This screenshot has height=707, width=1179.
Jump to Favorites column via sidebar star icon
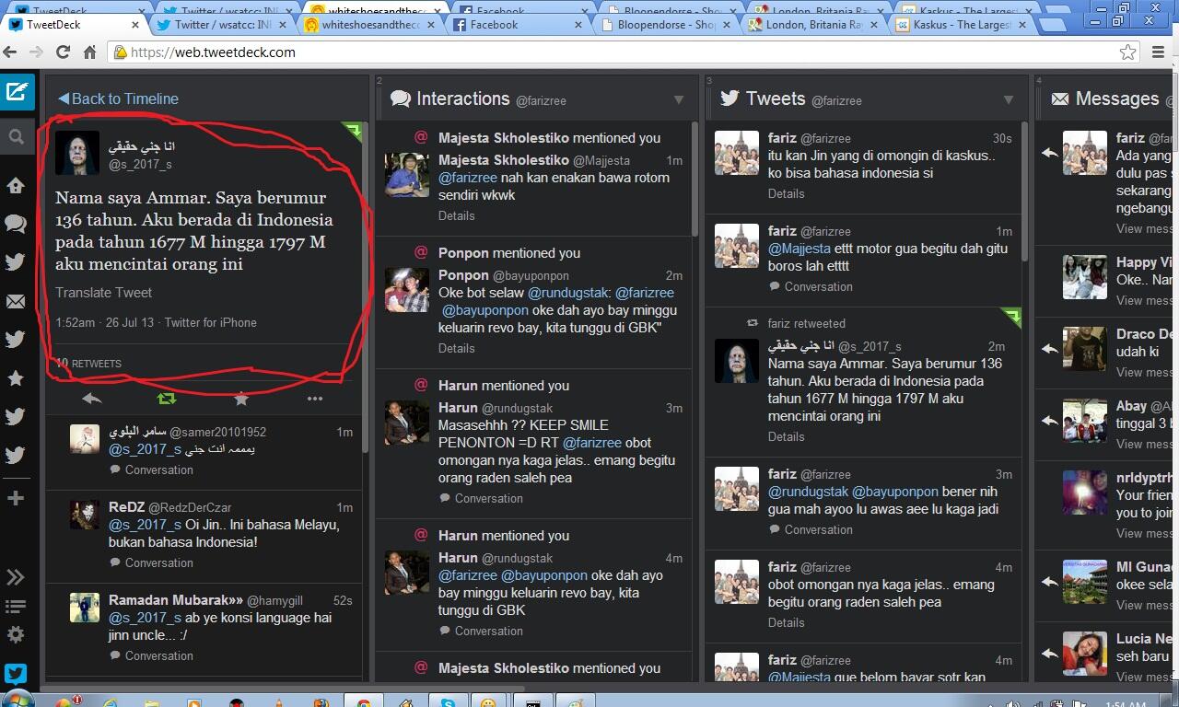pyautogui.click(x=16, y=378)
